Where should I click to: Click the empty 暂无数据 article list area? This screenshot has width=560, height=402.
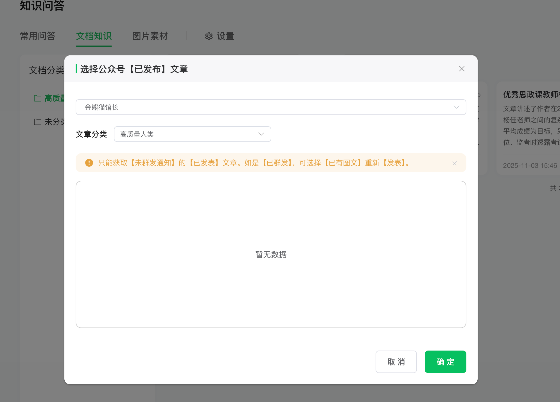(x=271, y=254)
